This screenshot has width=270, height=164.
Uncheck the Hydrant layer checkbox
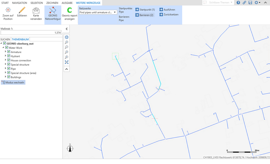9,56
